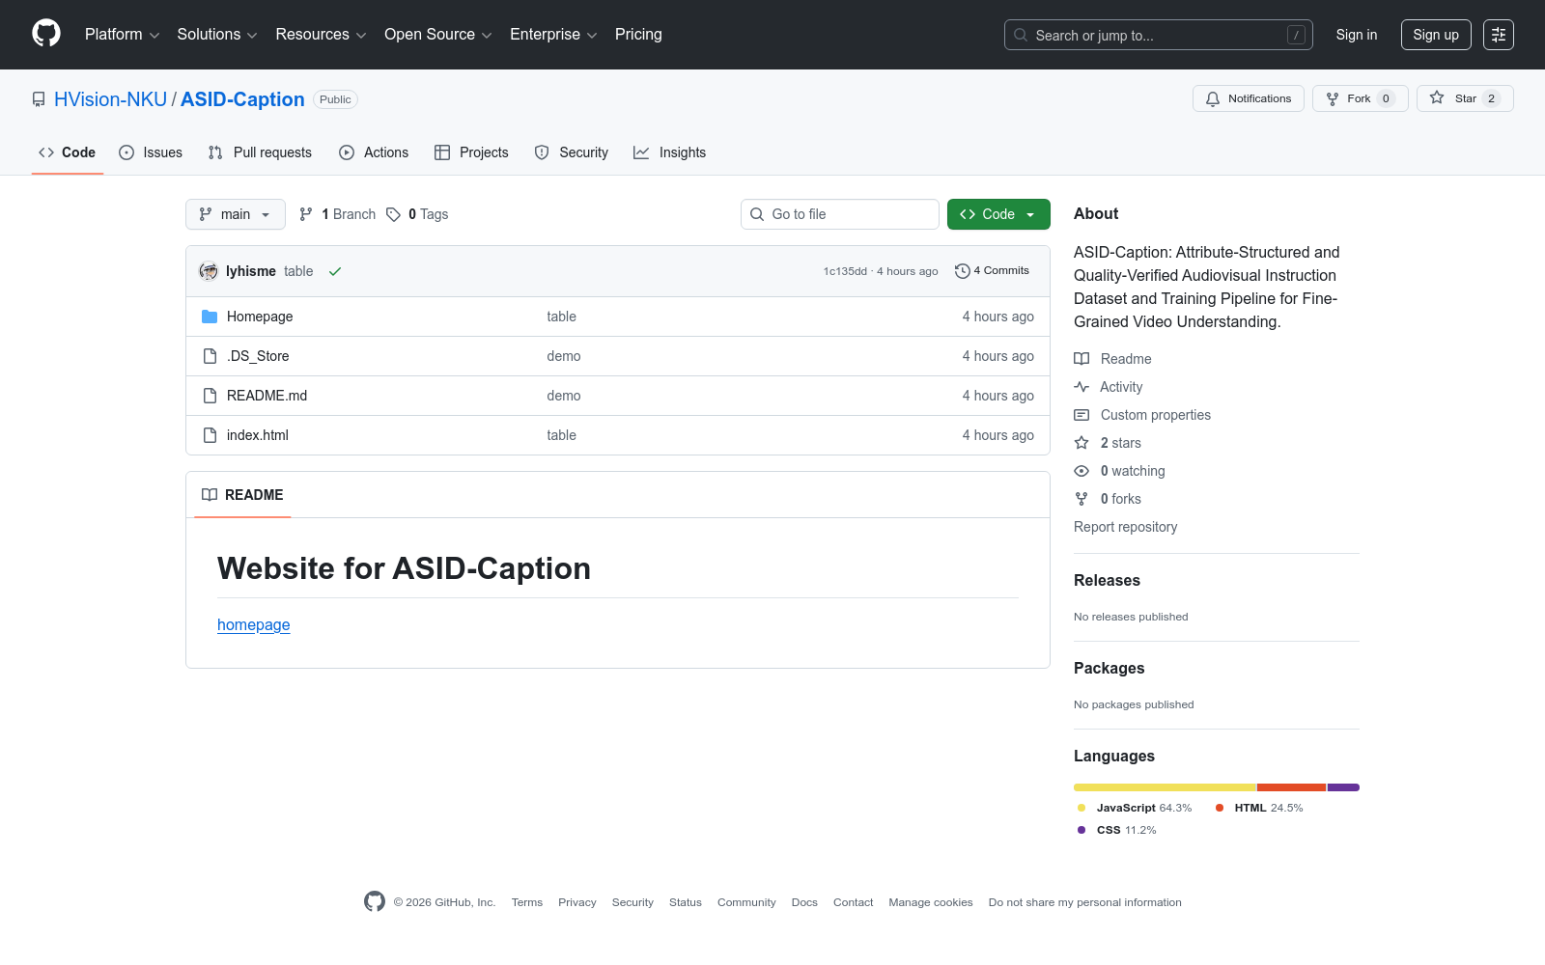
Task: View the 4 Commits history
Action: pos(992,271)
